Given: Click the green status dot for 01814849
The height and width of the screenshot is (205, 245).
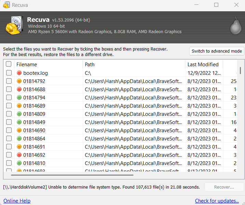Looking at the screenshot, I should pos(19,122).
